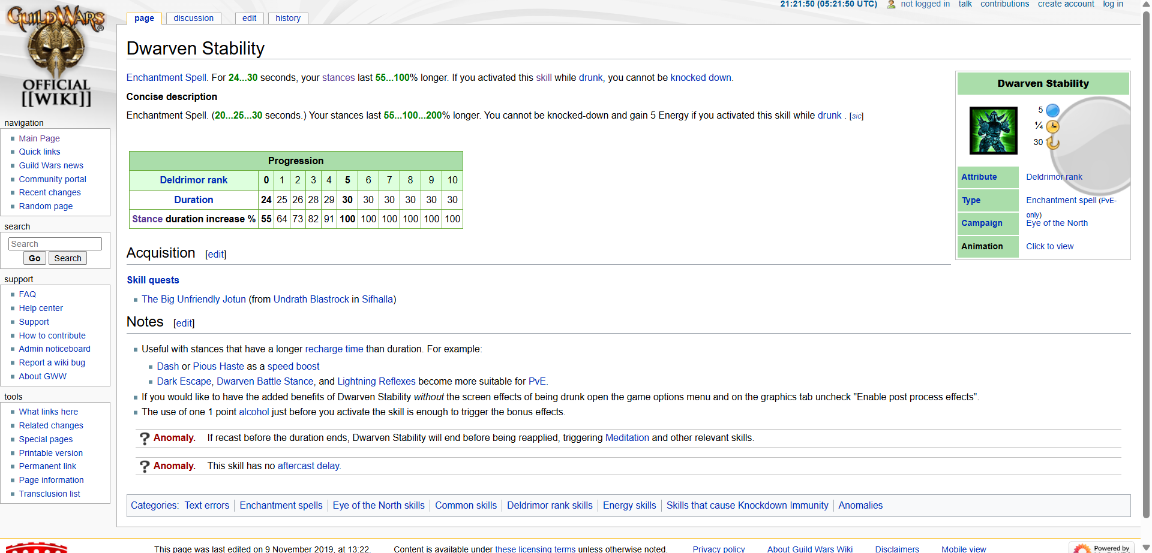
Task: Open Page information
Action: (51, 480)
